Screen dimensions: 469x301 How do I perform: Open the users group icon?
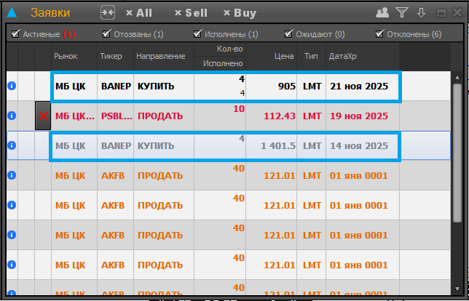pos(382,12)
